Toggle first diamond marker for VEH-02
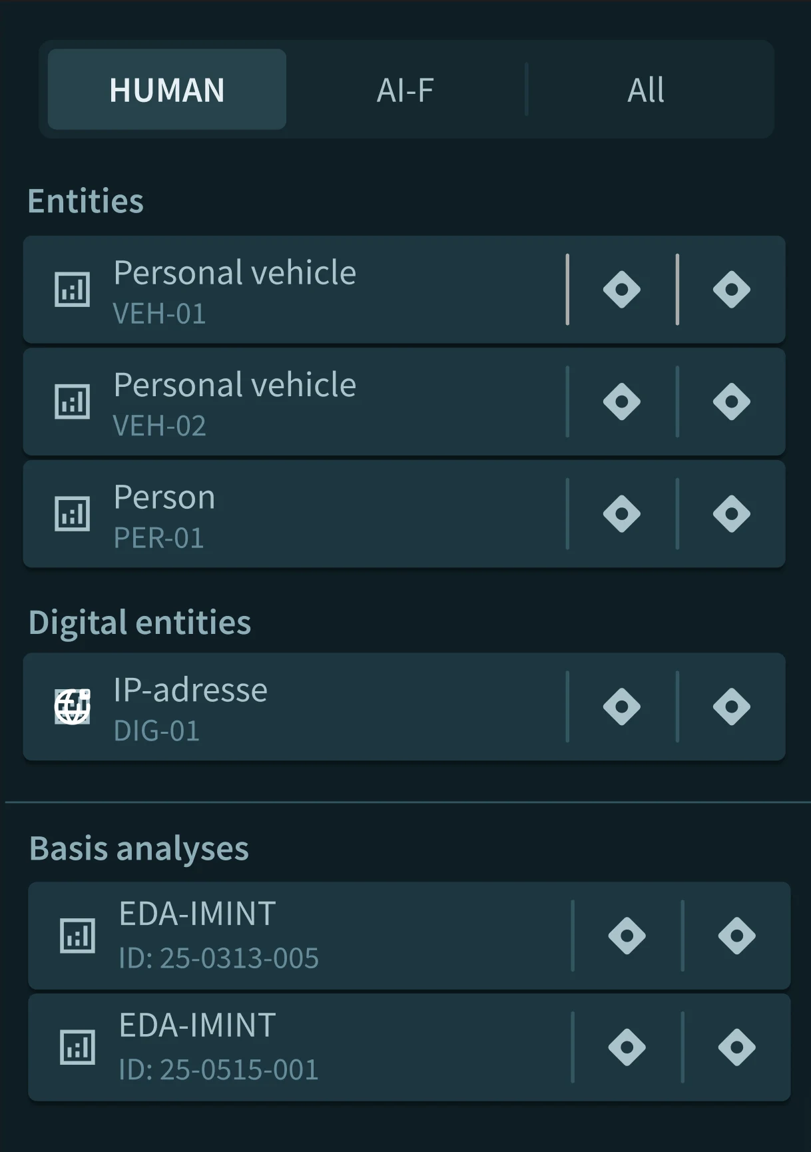 click(x=622, y=402)
